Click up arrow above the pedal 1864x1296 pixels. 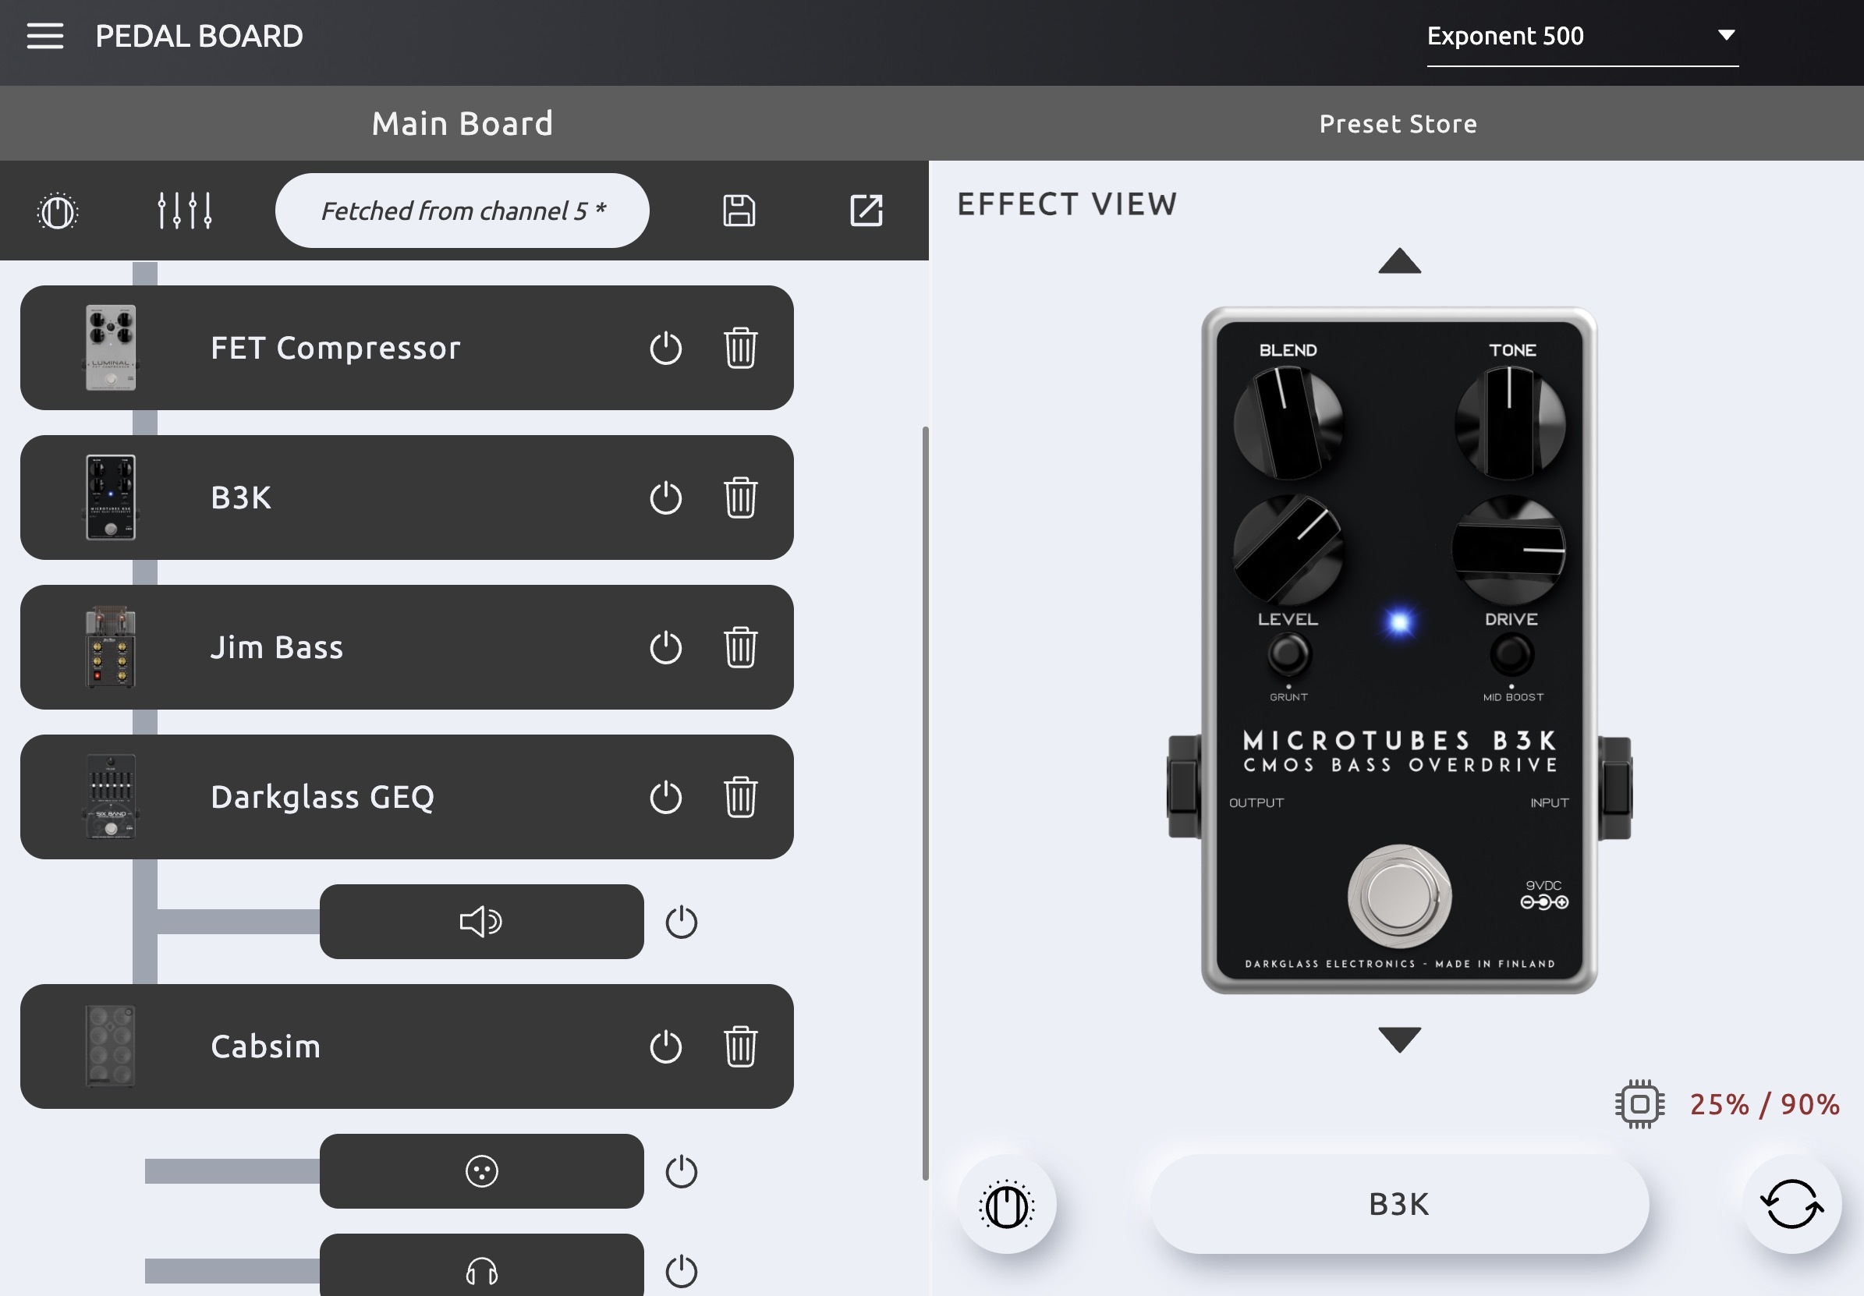click(x=1399, y=261)
